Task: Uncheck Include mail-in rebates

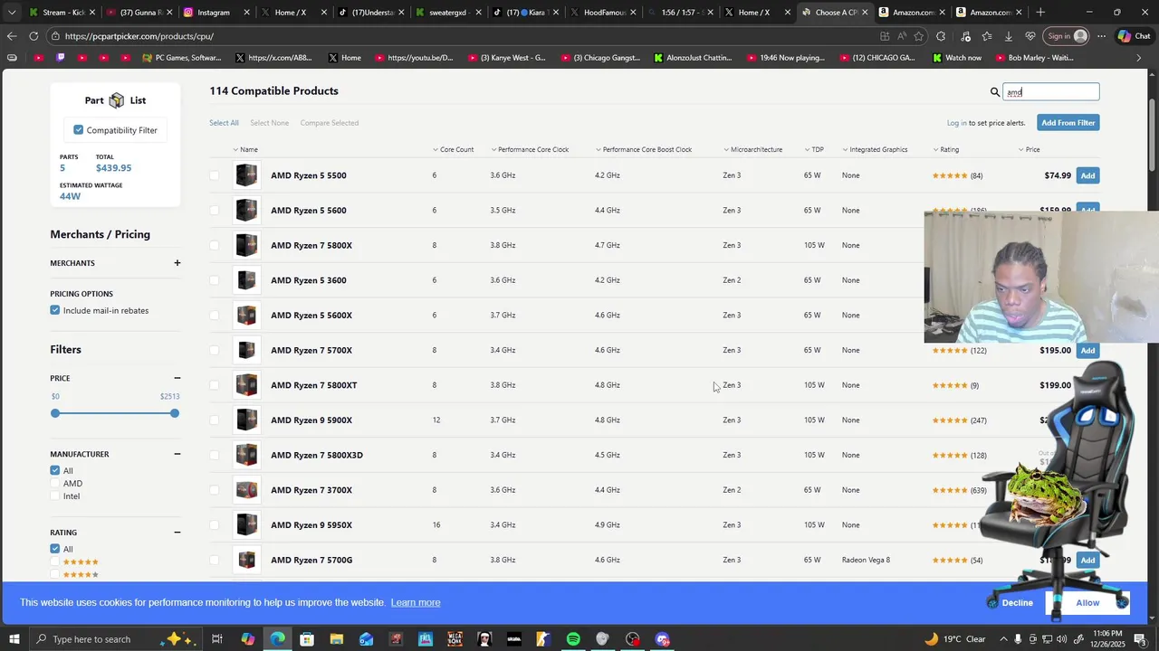Action: click(x=55, y=310)
